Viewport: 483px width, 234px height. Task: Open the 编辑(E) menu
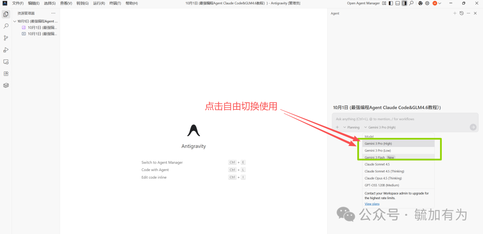point(34,3)
